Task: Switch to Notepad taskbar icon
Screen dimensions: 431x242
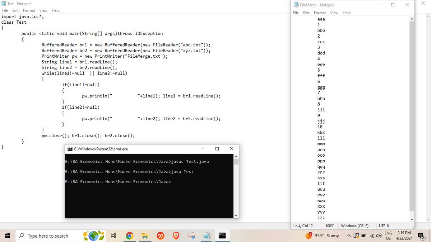Action: [207, 236]
